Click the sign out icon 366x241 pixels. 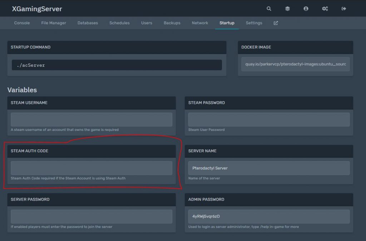click(x=343, y=9)
